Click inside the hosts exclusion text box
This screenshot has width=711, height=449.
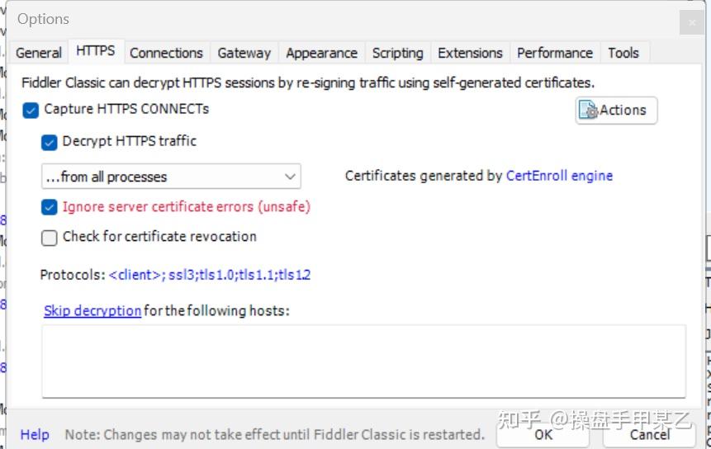363,361
